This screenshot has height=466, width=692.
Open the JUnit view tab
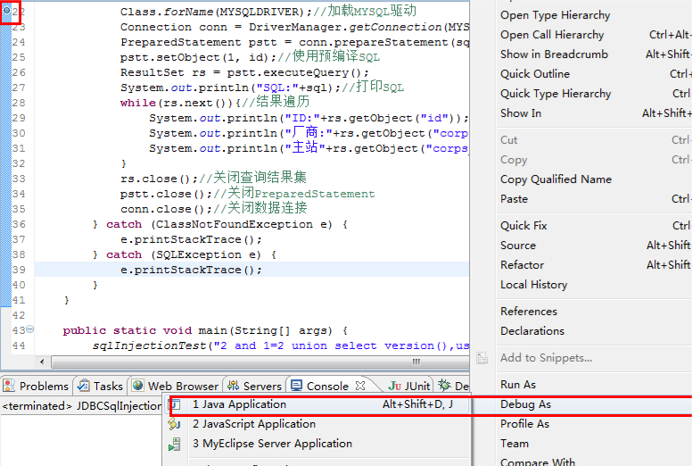click(x=408, y=386)
